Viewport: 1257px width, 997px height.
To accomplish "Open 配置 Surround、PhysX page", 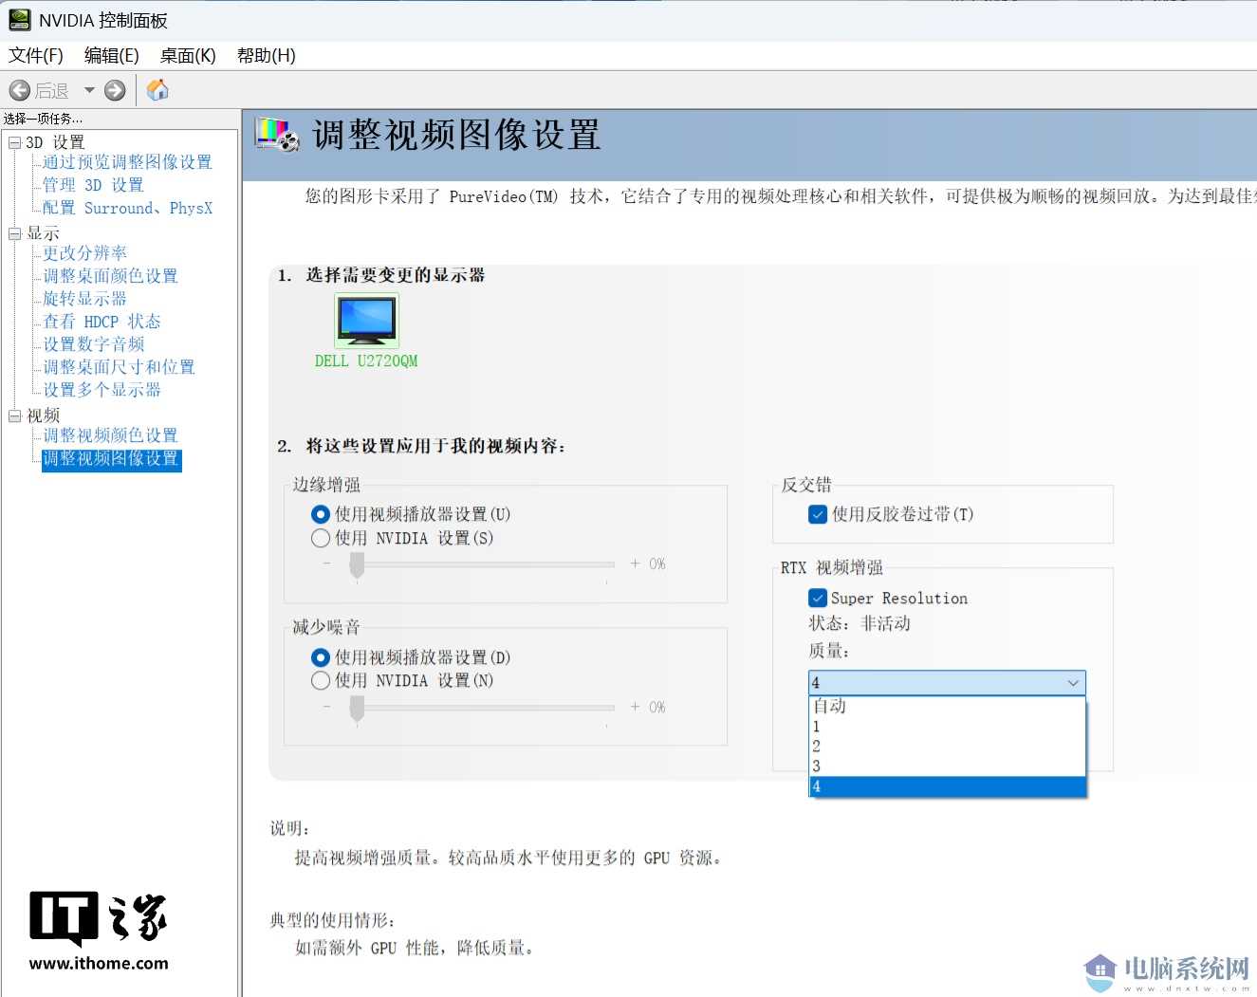I will click(x=127, y=208).
